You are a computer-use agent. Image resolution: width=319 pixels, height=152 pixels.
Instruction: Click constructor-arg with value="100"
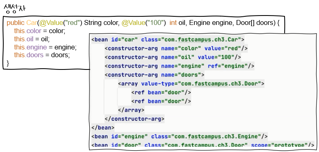173,57
